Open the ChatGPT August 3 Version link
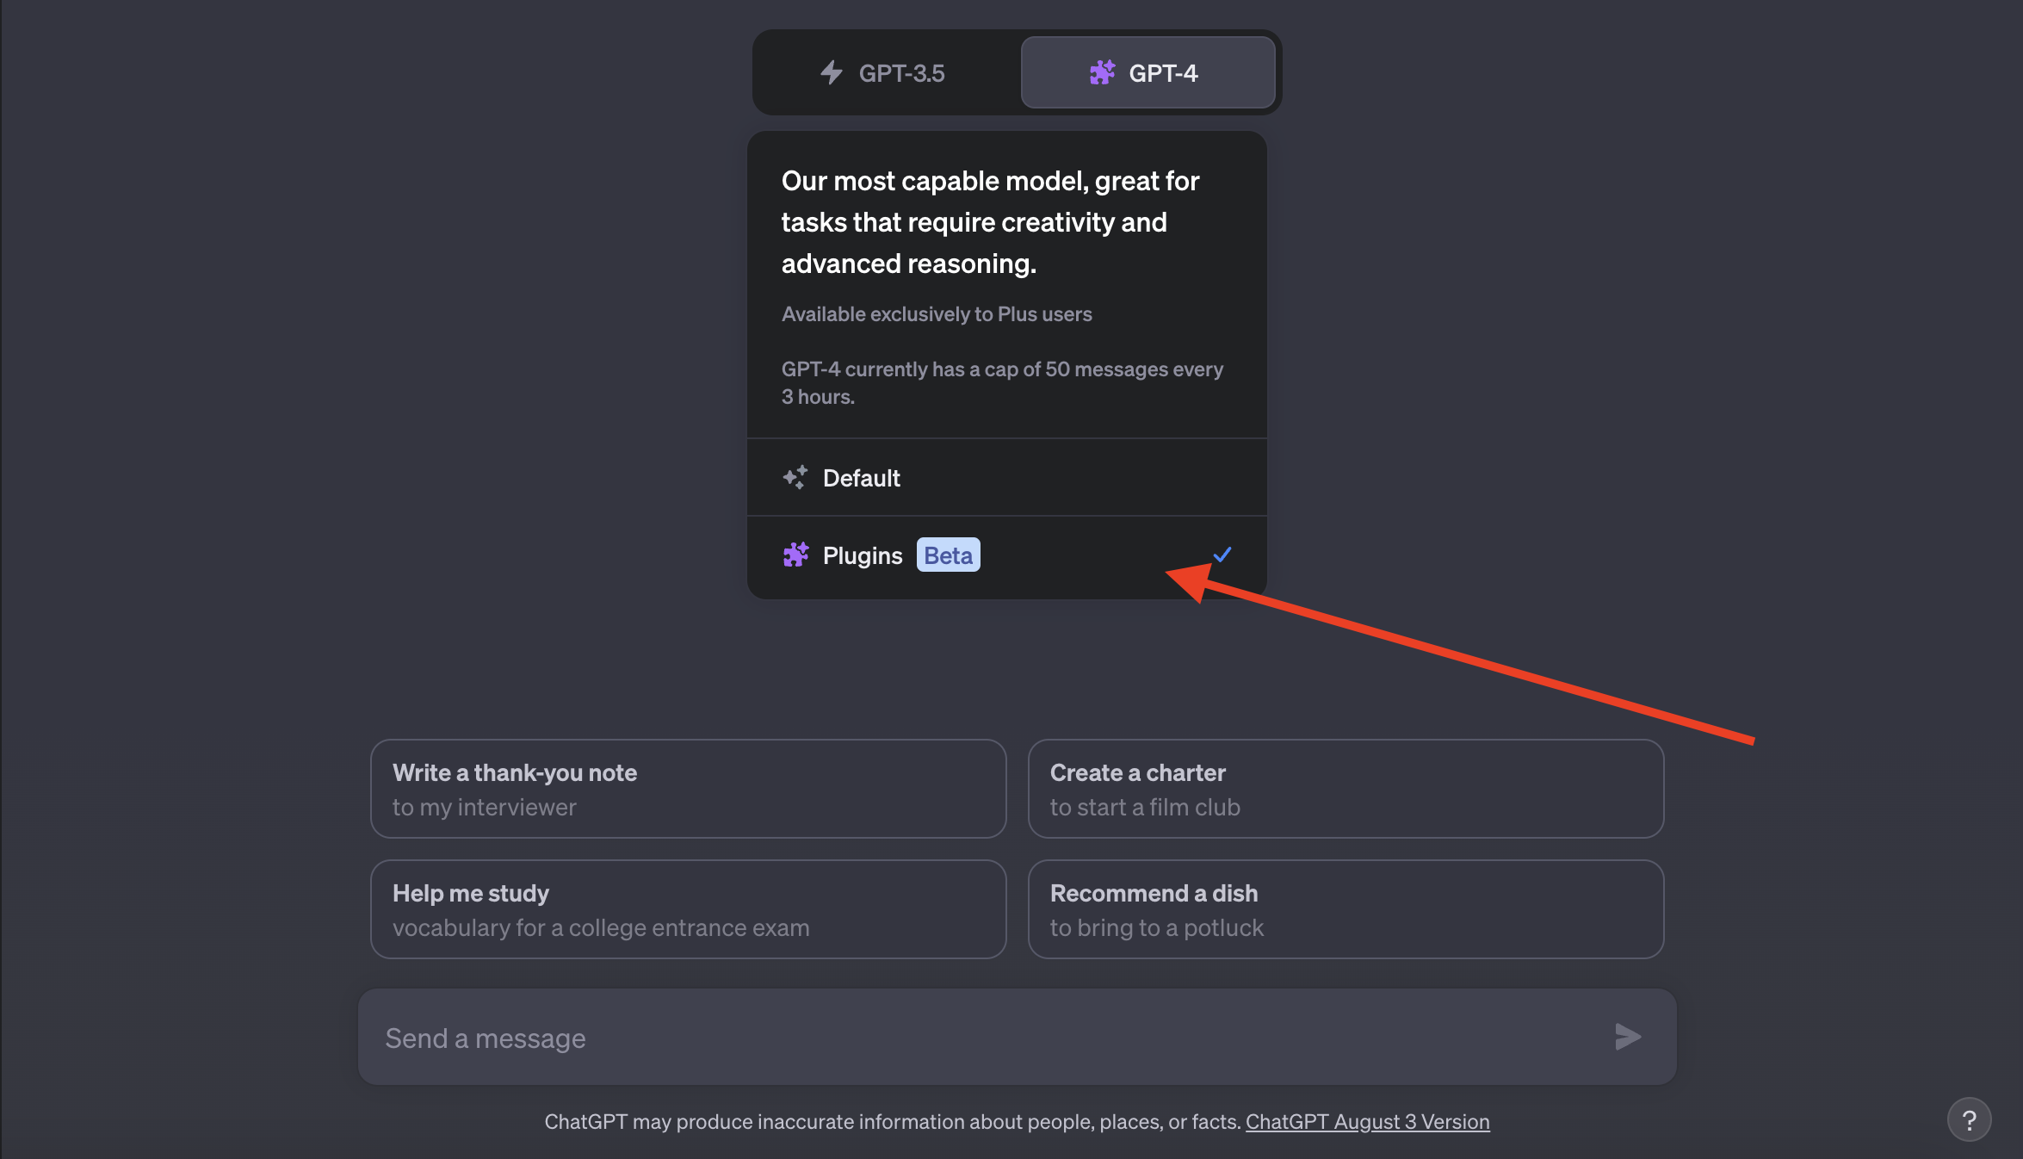 pos(1367,1121)
